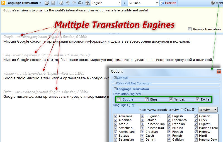
Task: Click the Excite result header
Action: click(46, 92)
